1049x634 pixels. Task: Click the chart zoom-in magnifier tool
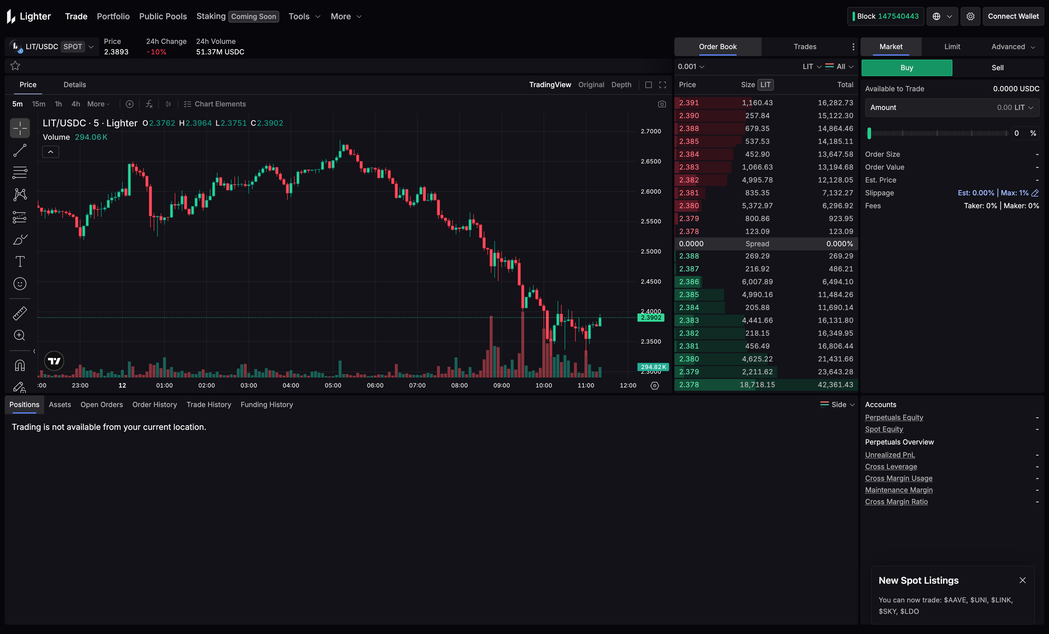(20, 335)
